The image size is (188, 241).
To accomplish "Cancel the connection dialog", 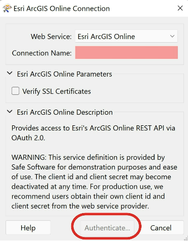I will tap(161, 227).
